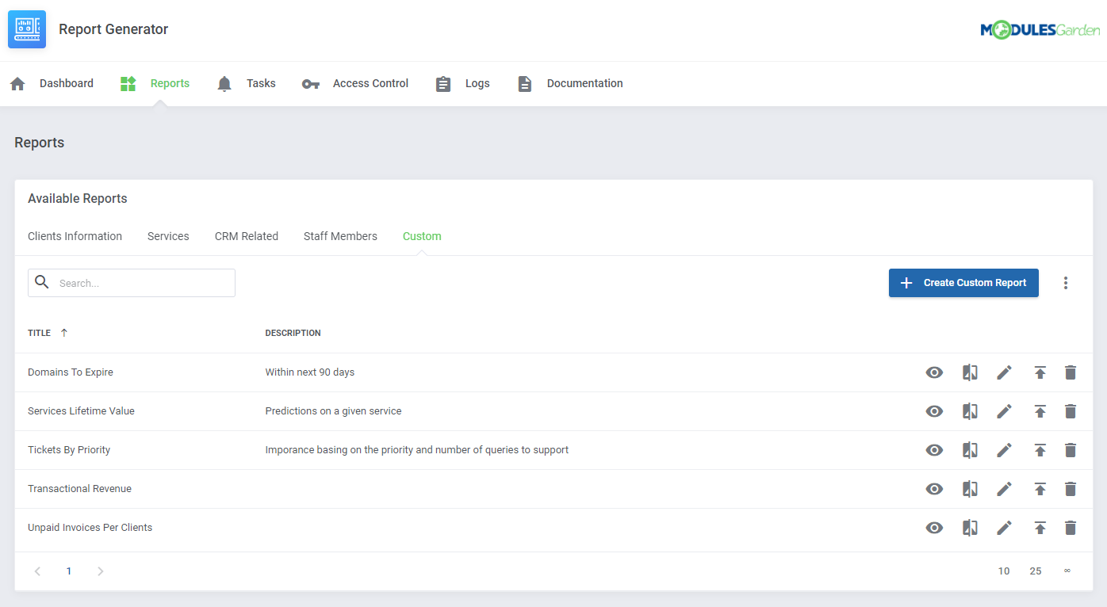Click the pencil edit icon for Domains To Expire
Screen dimensions: 1107x607
coord(1004,372)
